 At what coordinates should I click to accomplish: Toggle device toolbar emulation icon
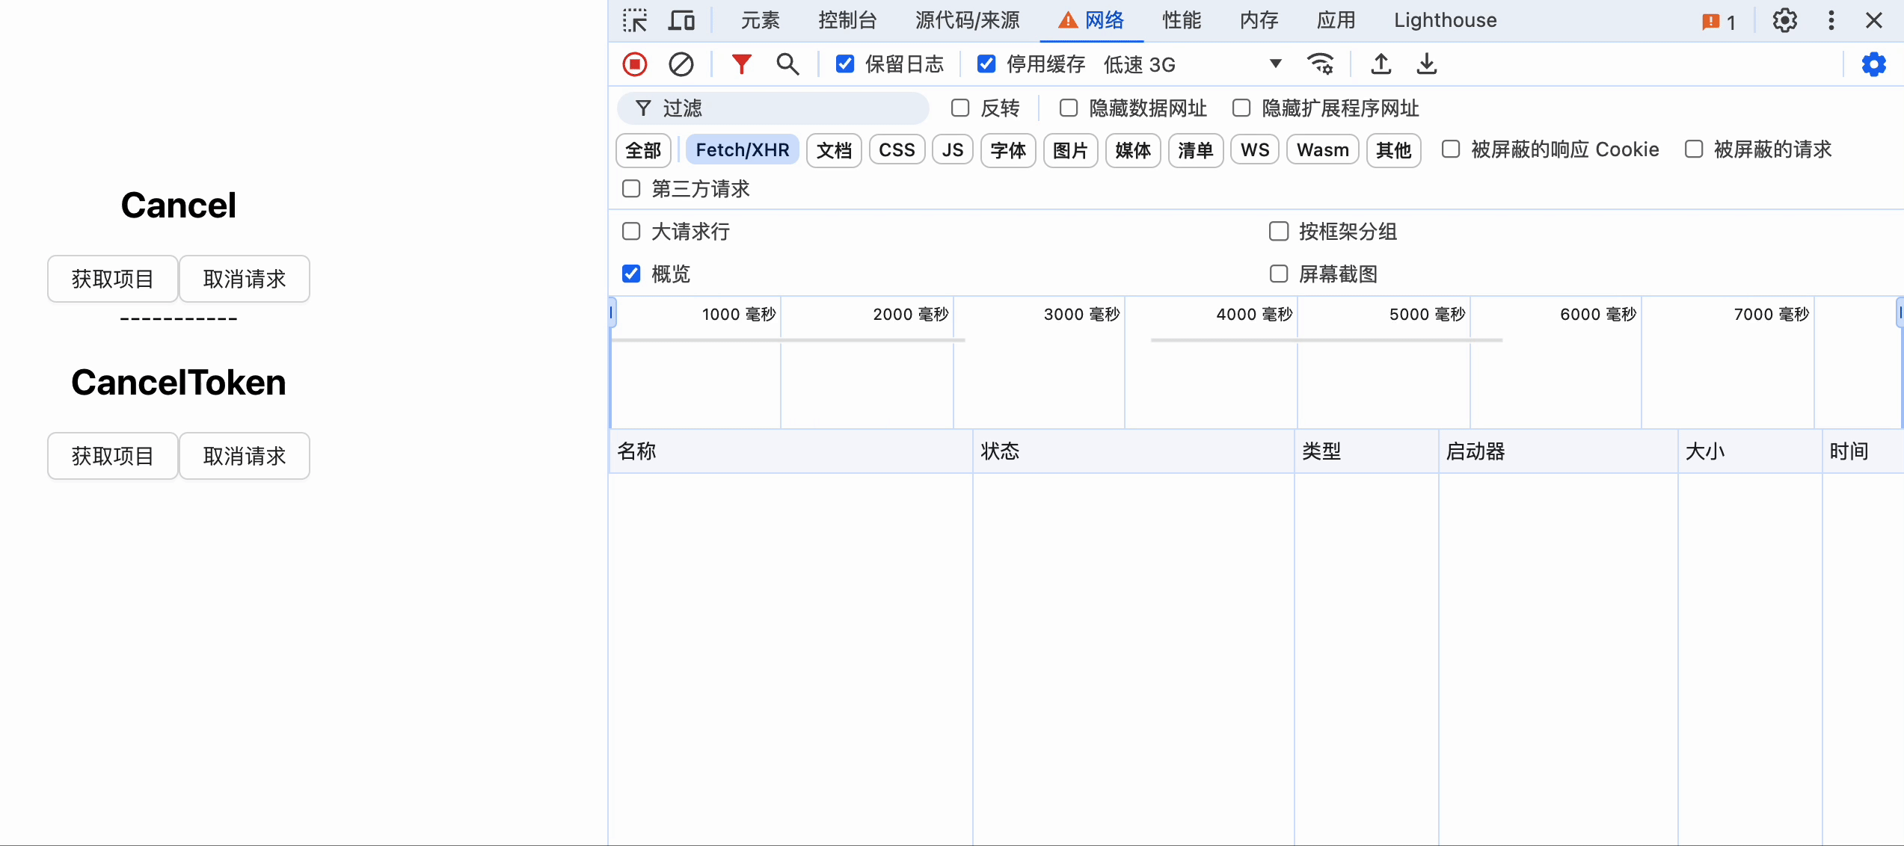[x=681, y=20]
